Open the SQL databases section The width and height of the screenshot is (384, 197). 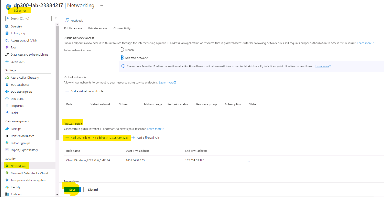(x=20, y=84)
